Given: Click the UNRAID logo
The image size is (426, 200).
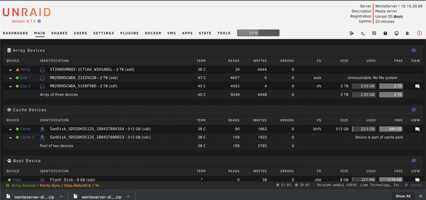Looking at the screenshot, I should 26,12.
